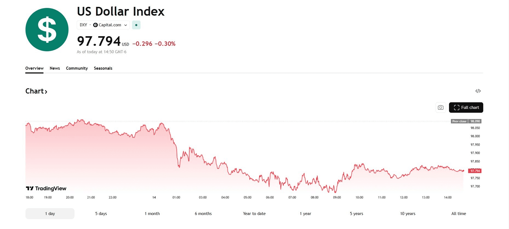Go to the Seasonals tab
The height and width of the screenshot is (229, 509).
click(x=103, y=68)
